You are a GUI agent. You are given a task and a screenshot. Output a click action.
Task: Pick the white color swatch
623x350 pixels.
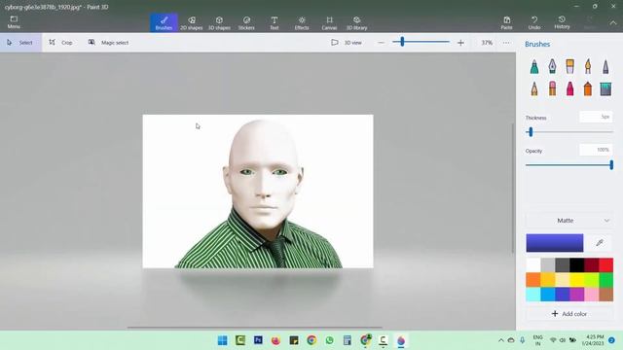point(533,265)
